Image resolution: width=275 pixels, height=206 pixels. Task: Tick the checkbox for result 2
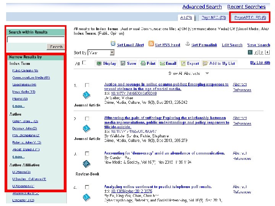coord(87,119)
